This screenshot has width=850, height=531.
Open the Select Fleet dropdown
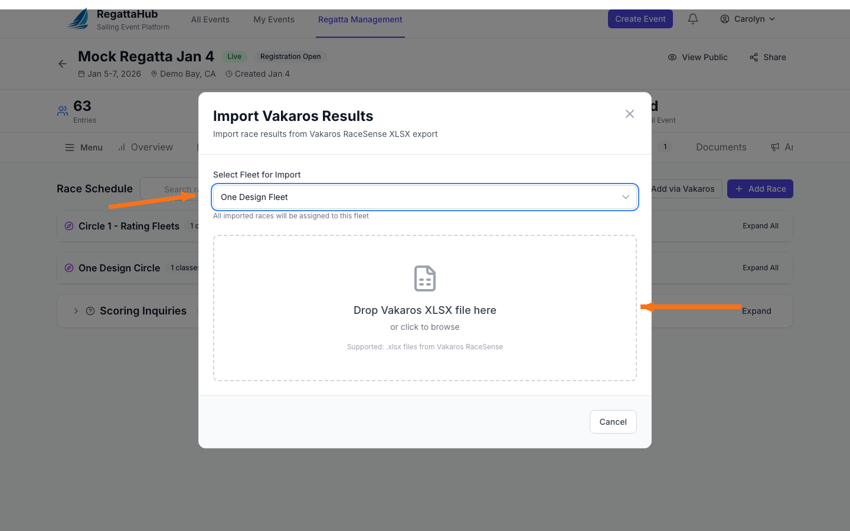point(424,197)
